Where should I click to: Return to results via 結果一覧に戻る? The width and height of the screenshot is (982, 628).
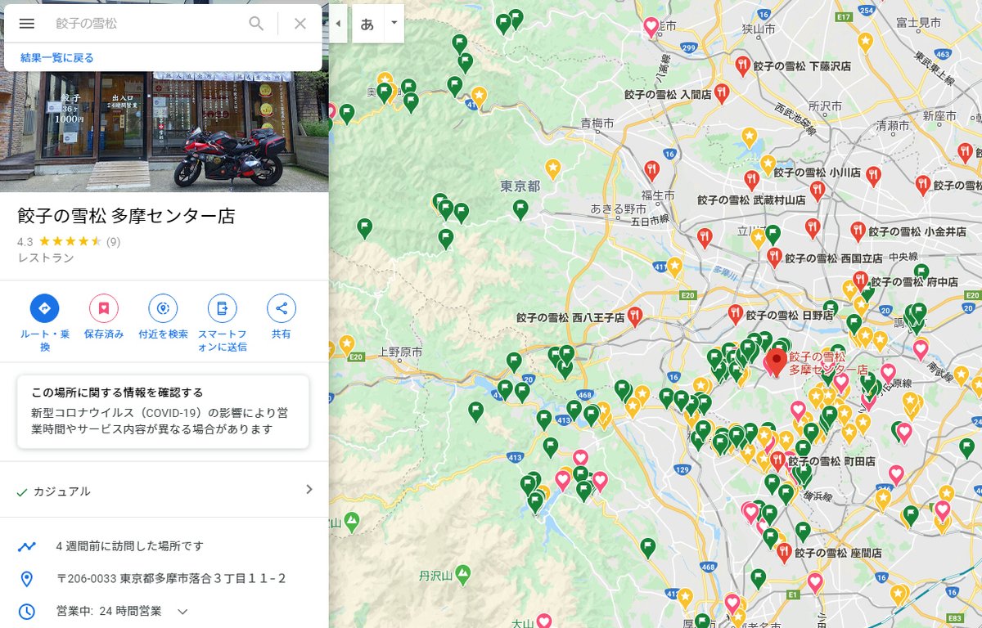tap(57, 58)
